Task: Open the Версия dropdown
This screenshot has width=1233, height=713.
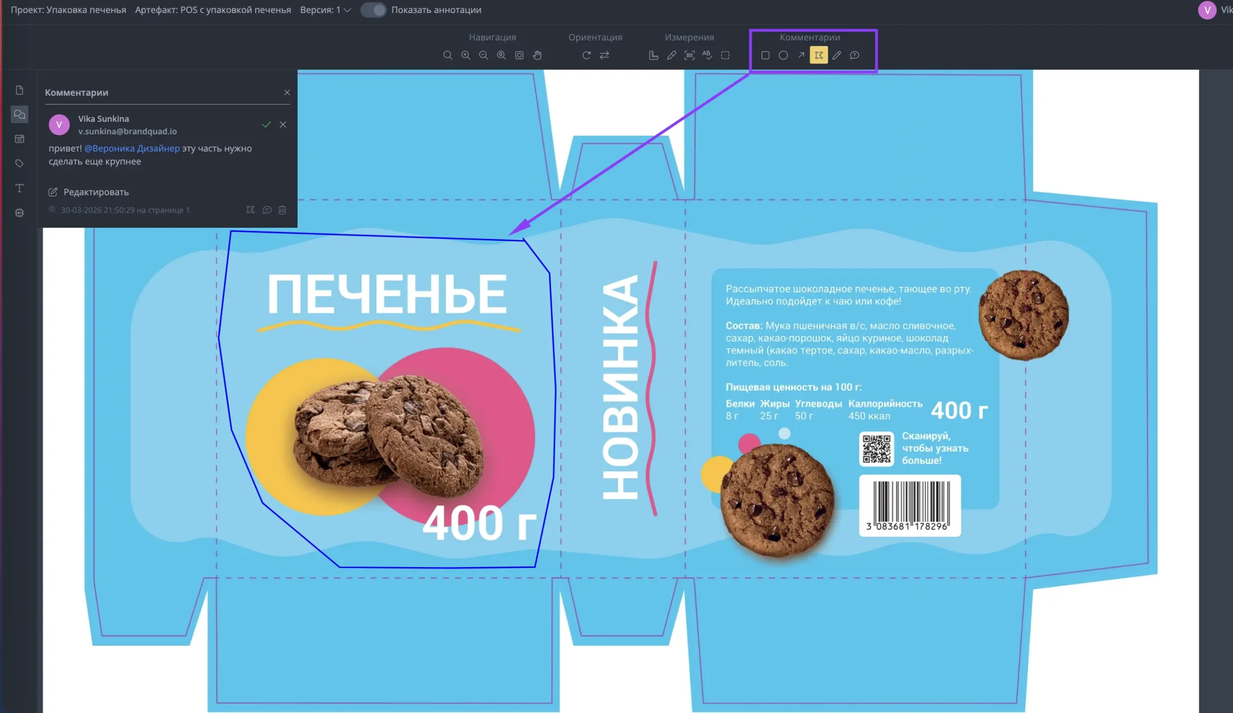Action: click(347, 10)
